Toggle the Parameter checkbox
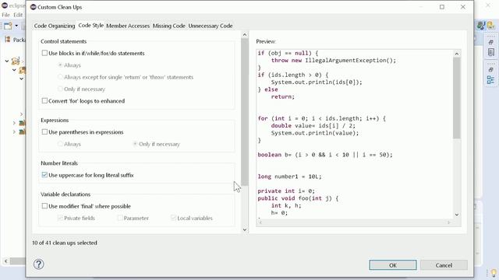 (120, 218)
